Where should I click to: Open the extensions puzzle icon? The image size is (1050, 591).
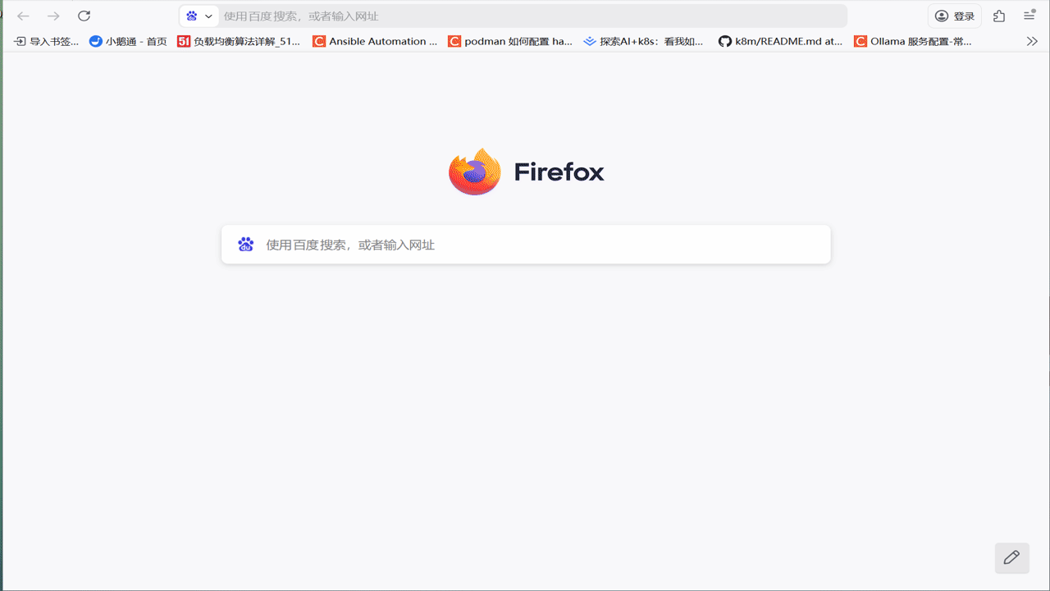[999, 16]
